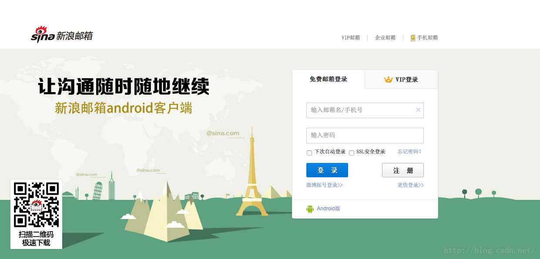The image size is (540, 259).
Task: Toggle SSL安全登录 checkbox
Action: pyautogui.click(x=352, y=153)
